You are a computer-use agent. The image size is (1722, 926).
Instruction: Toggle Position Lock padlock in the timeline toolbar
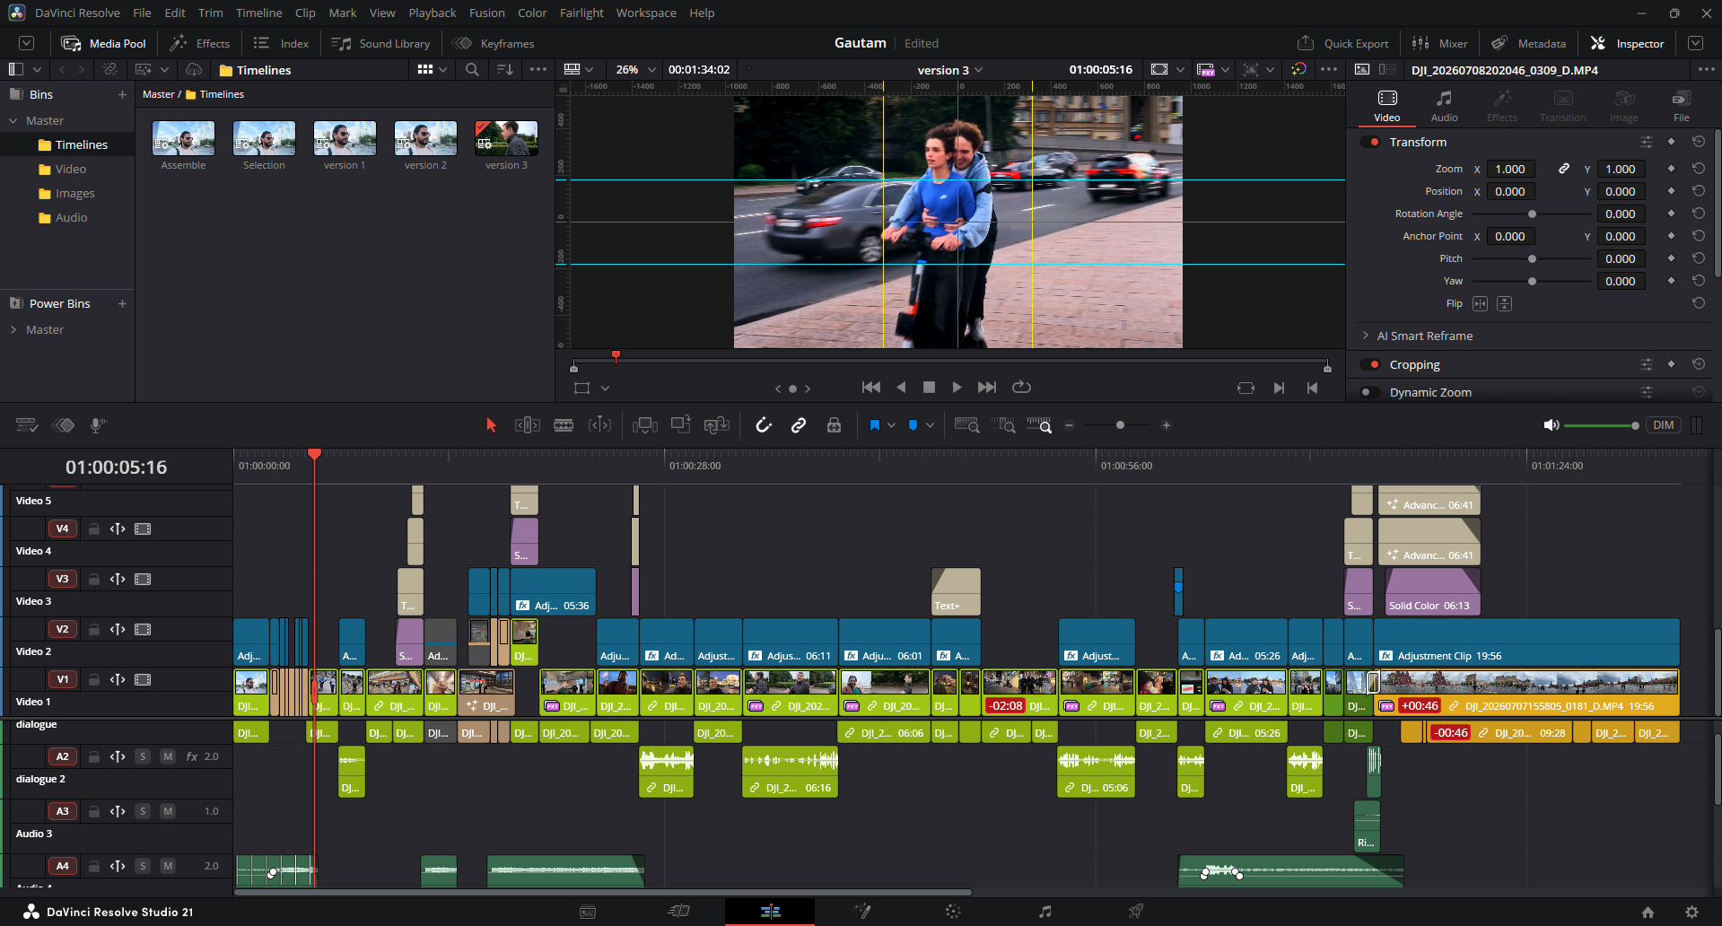pyautogui.click(x=834, y=425)
